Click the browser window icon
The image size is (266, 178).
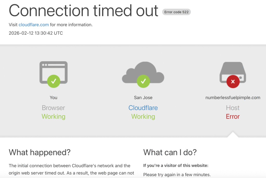[x=54, y=72]
